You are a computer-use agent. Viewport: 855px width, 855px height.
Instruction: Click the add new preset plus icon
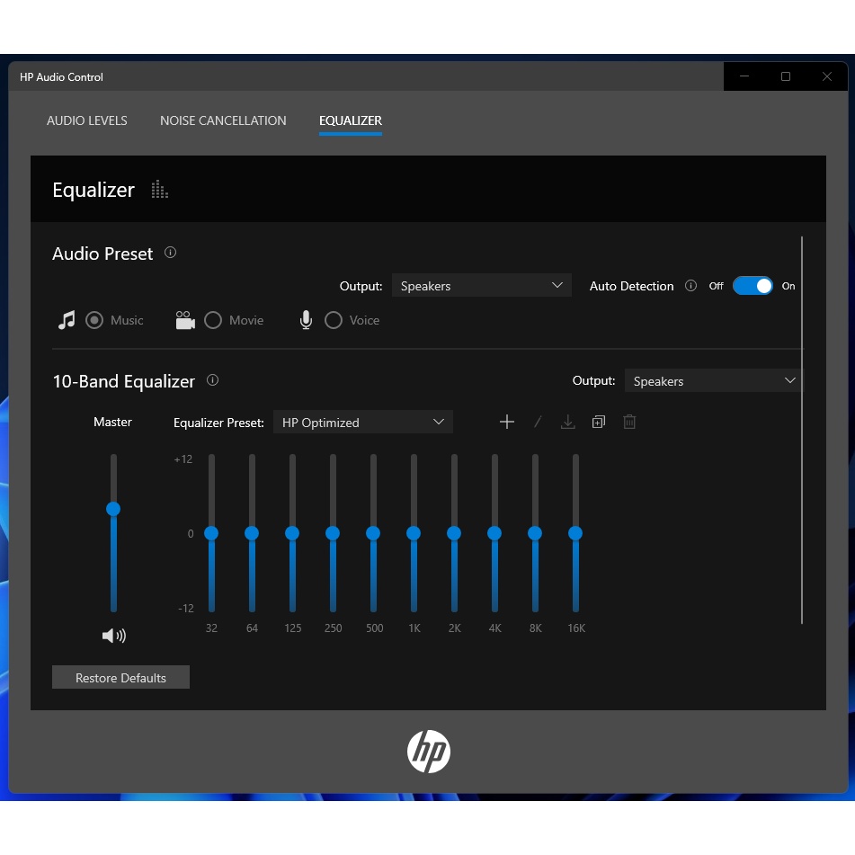(x=507, y=422)
